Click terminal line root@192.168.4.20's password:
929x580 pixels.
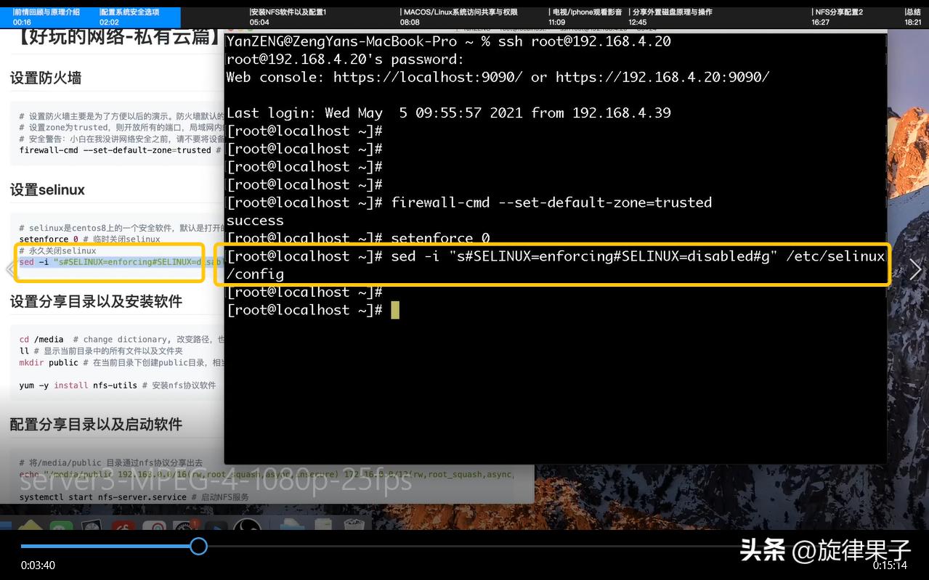tap(345, 60)
